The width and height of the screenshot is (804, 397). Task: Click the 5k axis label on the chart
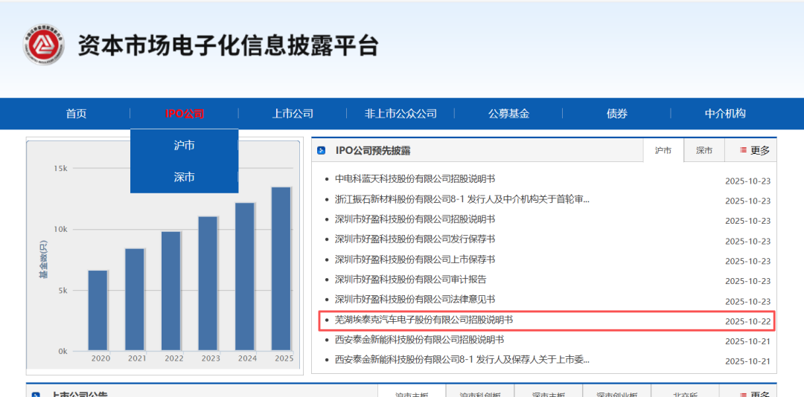coord(63,291)
